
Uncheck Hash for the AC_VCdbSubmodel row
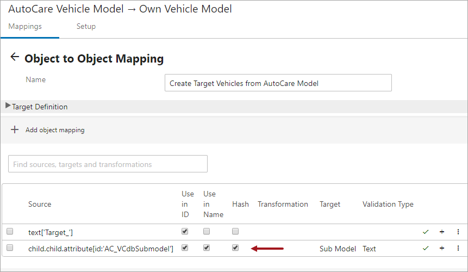tap(235, 248)
